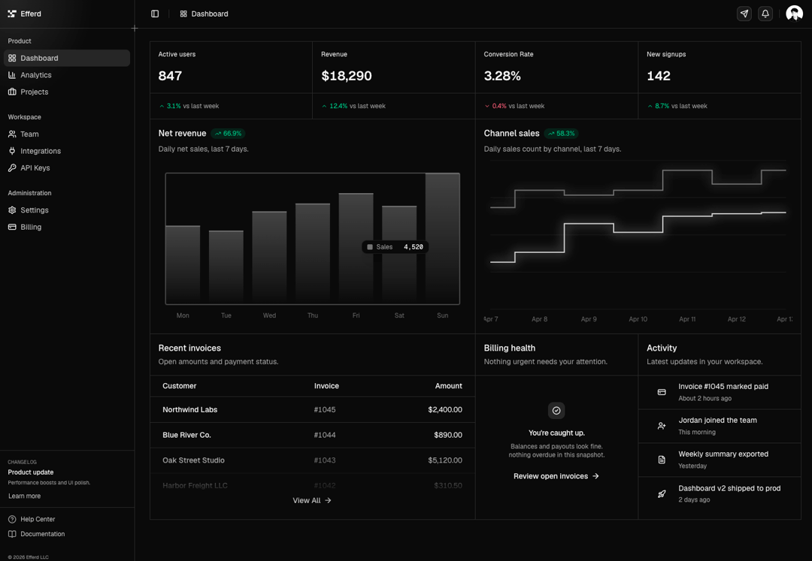Viewport: 812px width, 561px height.
Task: Click the rocket icon beside Dashboard v2 shipped
Action: coord(662,493)
